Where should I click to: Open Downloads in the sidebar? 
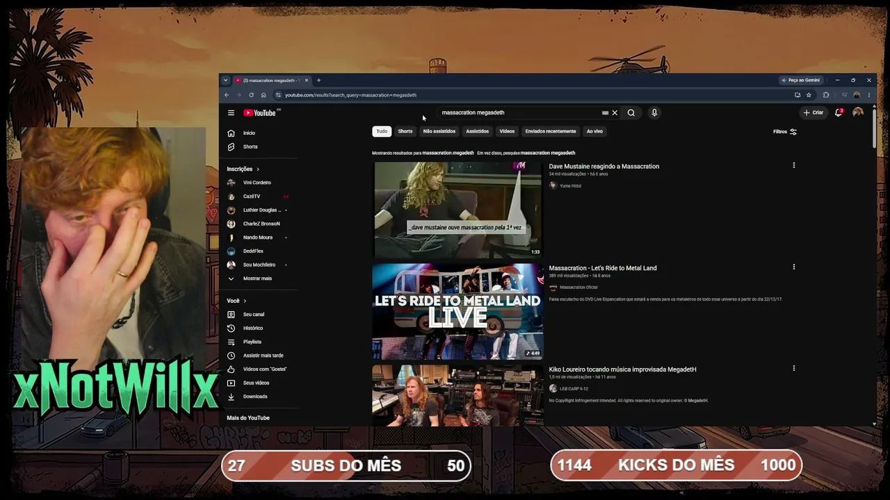tap(255, 397)
